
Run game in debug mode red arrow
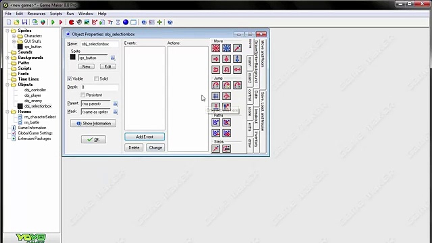(61, 22)
